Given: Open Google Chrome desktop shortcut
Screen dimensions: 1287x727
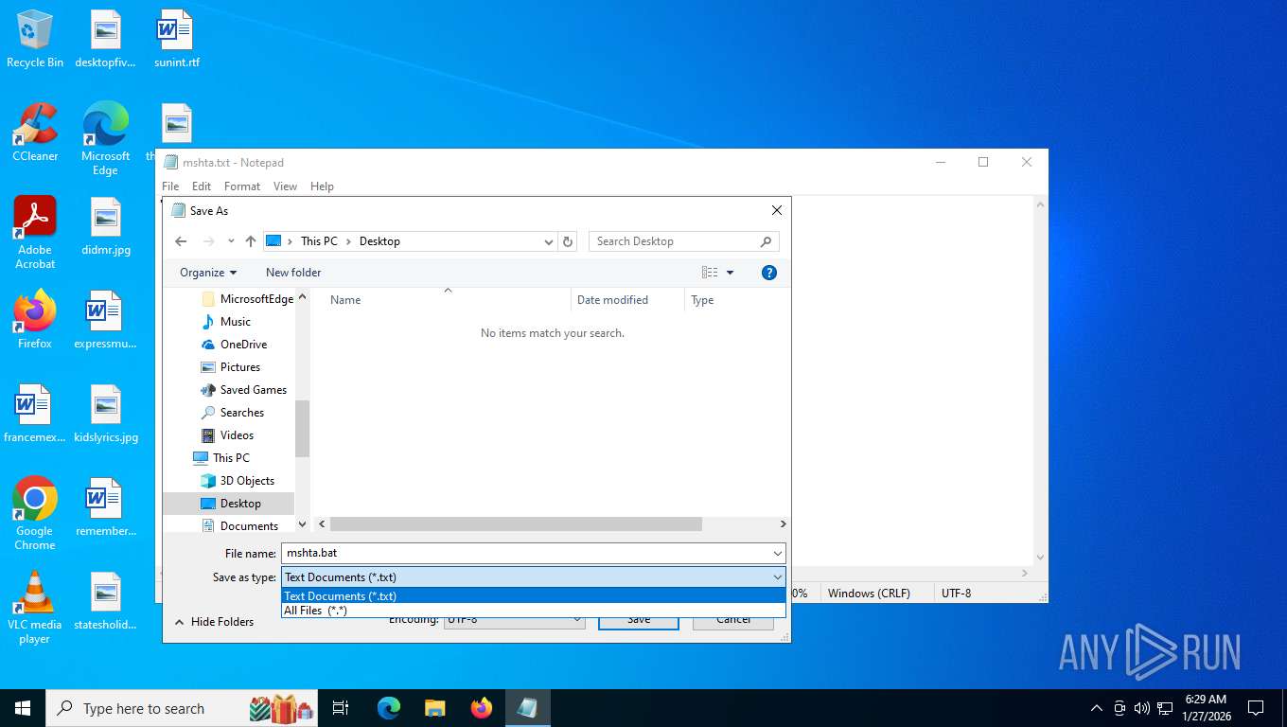Looking at the screenshot, I should (x=35, y=513).
